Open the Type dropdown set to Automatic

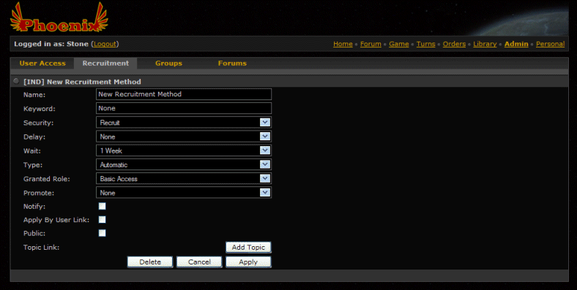tap(184, 164)
